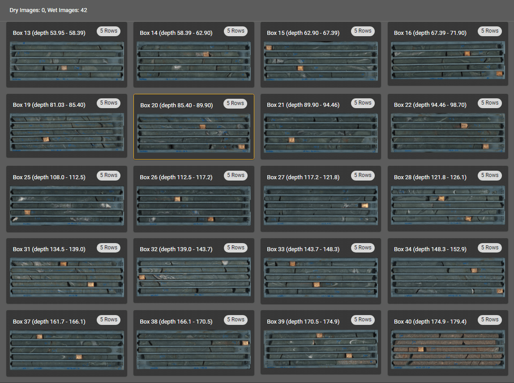Viewport: 514px width, 383px height.
Task: Click the 5 Rows badge on Box 16
Action: 490,31
